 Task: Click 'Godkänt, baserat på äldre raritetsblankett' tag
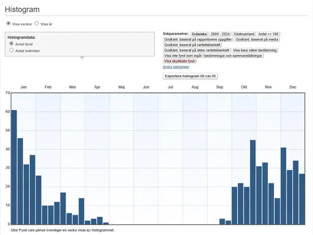[x=198, y=50]
